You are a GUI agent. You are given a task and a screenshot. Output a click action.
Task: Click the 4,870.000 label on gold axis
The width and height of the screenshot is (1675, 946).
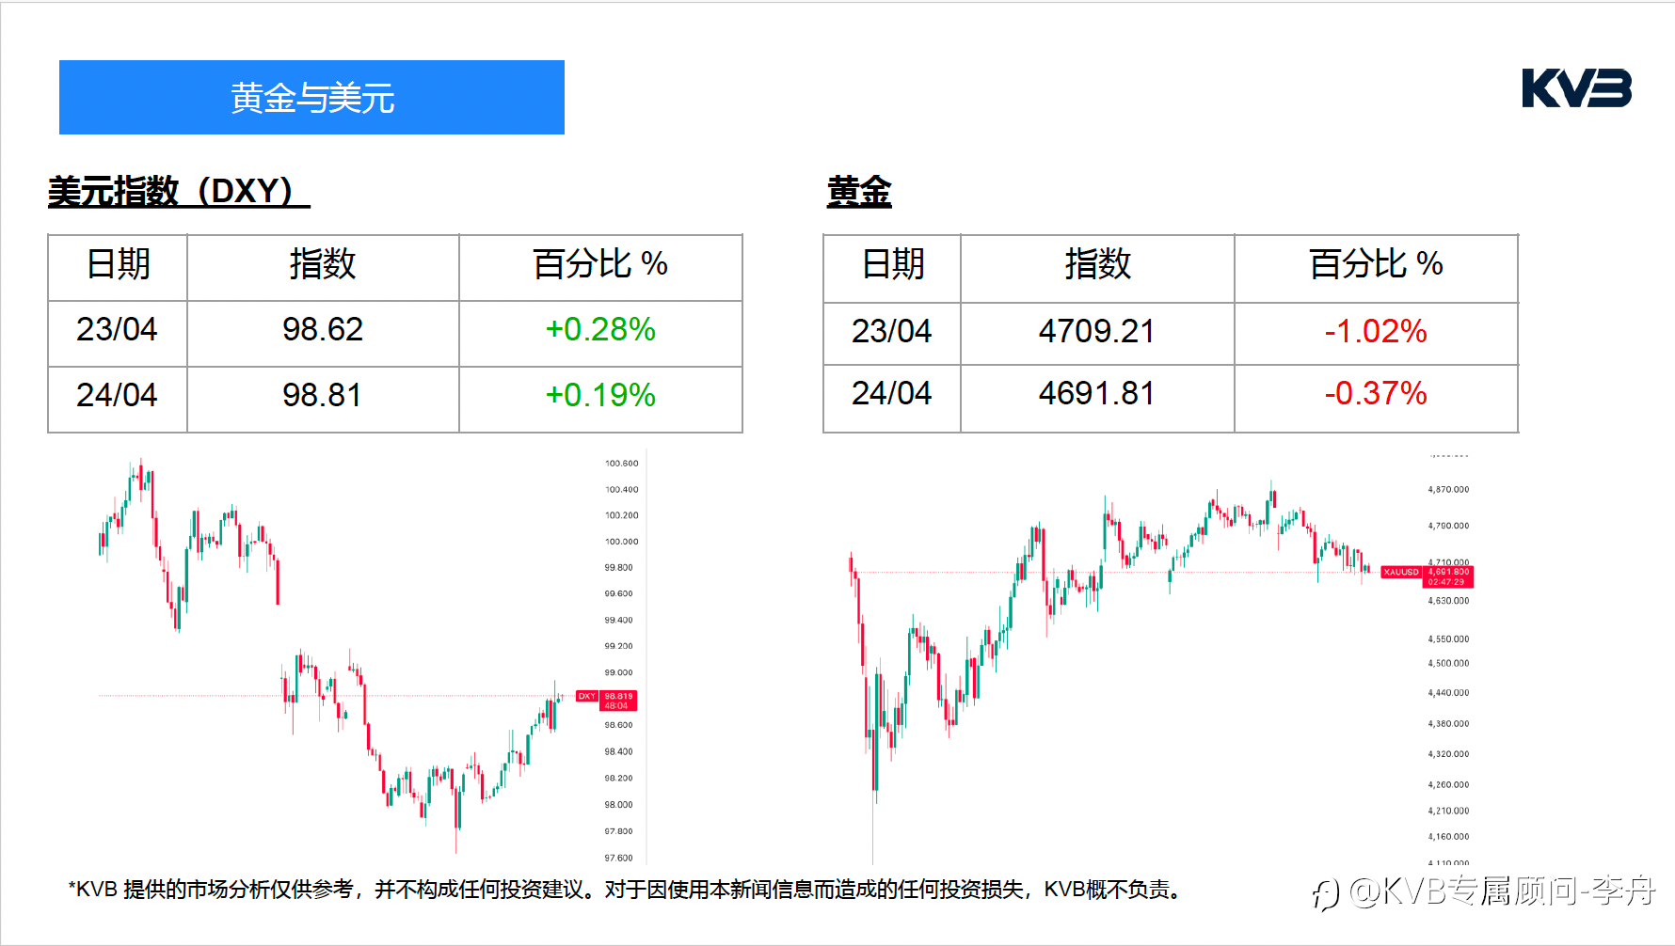coord(1448,490)
